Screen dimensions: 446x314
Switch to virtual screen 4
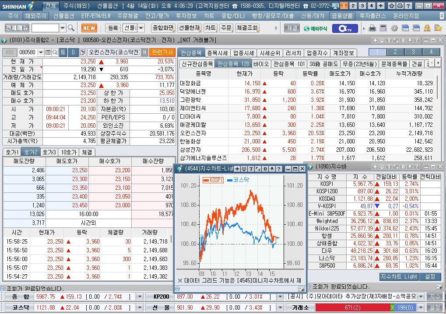372,6
